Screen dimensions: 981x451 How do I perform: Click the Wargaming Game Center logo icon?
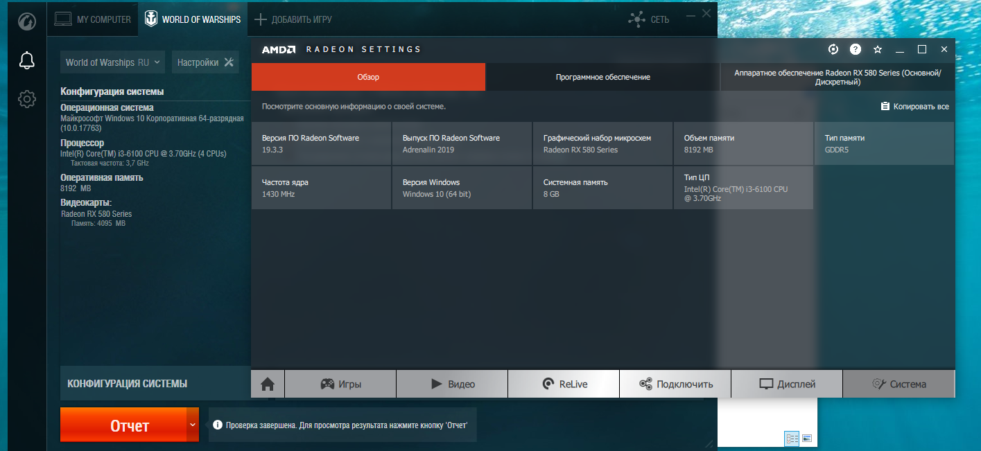26,21
